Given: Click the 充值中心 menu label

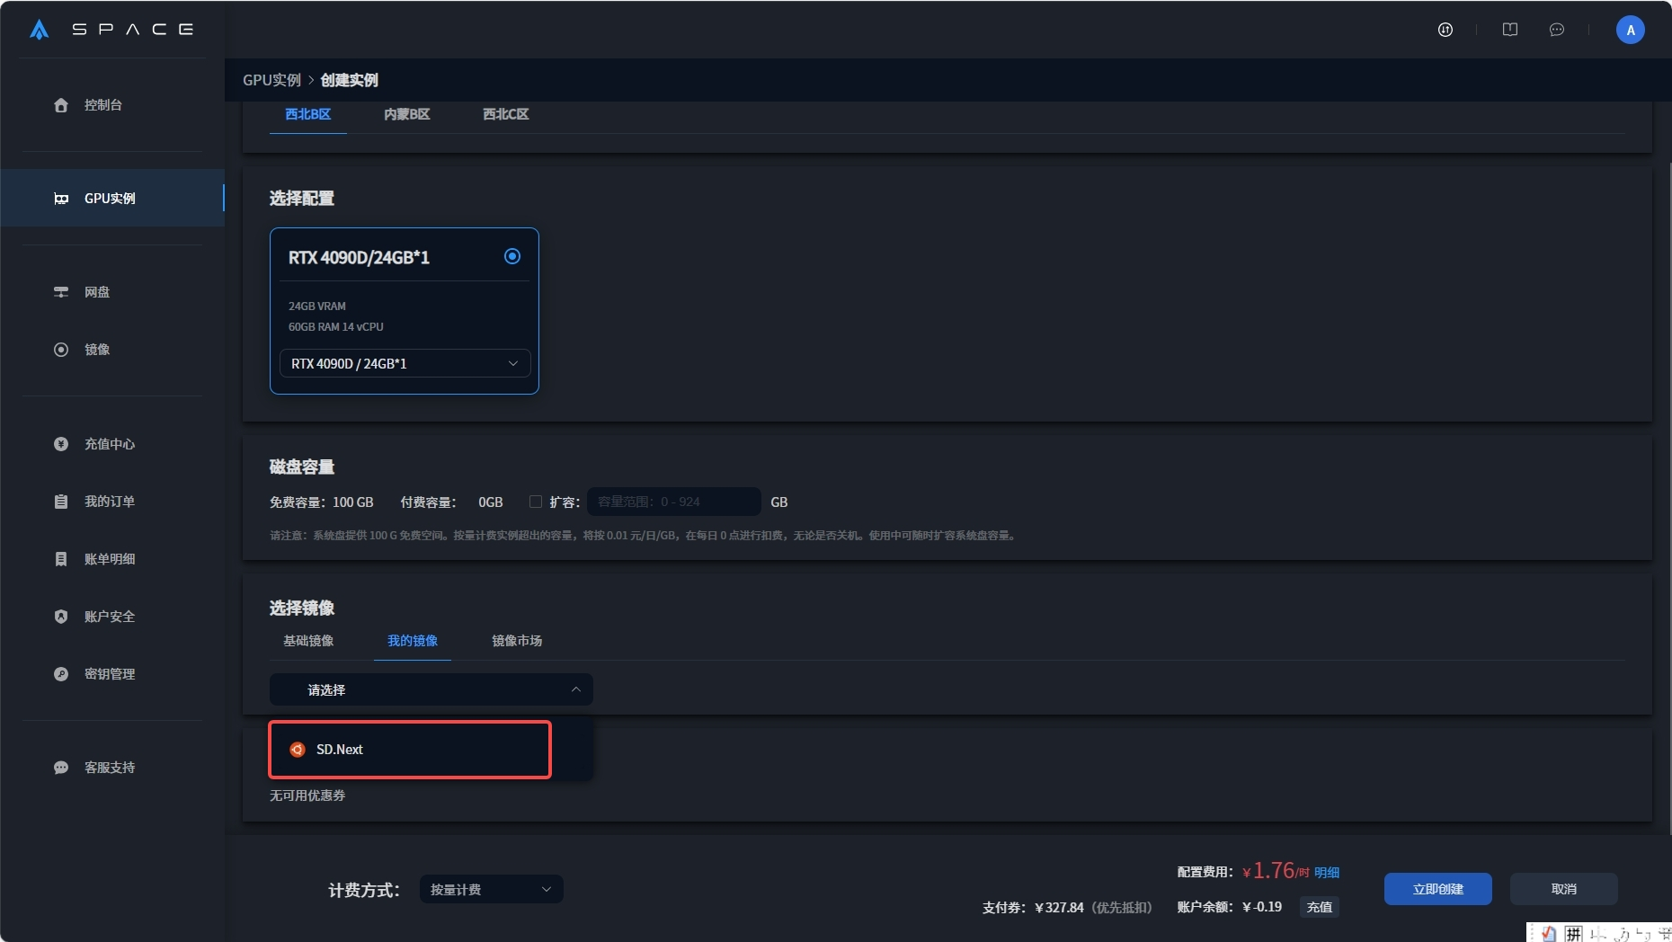Looking at the screenshot, I should [110, 444].
